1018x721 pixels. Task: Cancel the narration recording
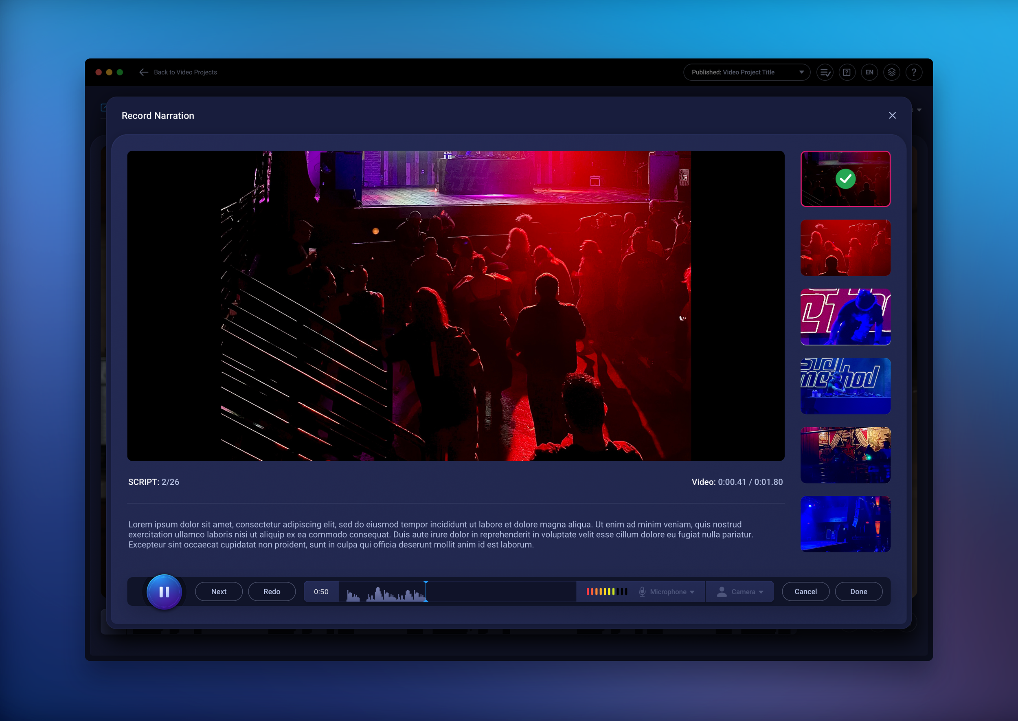click(x=805, y=592)
